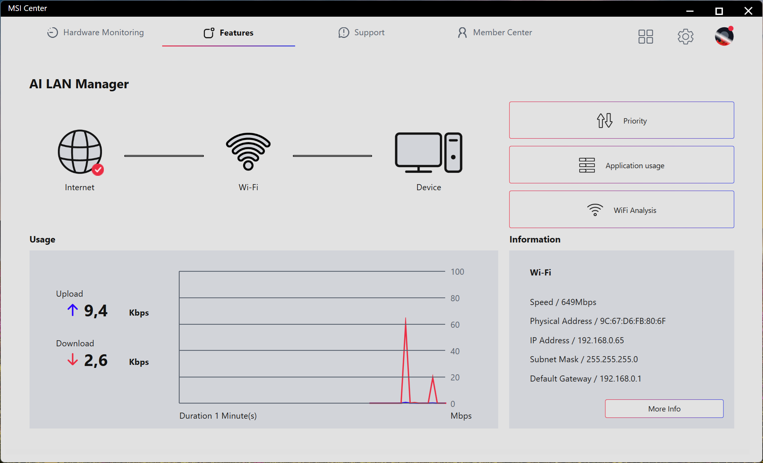Open settings with the gear icon
This screenshot has height=463, width=763.
coord(685,37)
